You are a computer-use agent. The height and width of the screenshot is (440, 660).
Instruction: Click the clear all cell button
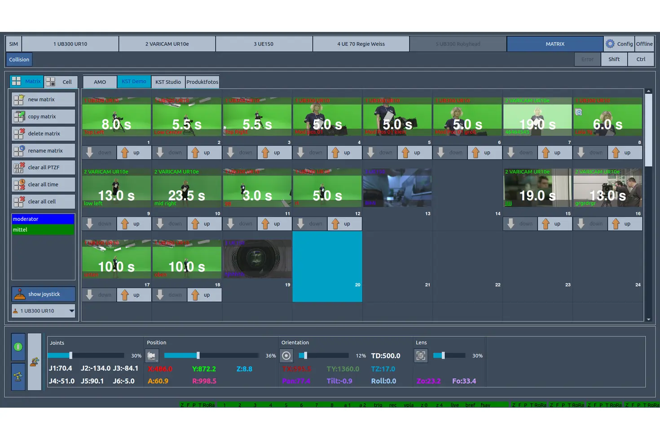(43, 202)
